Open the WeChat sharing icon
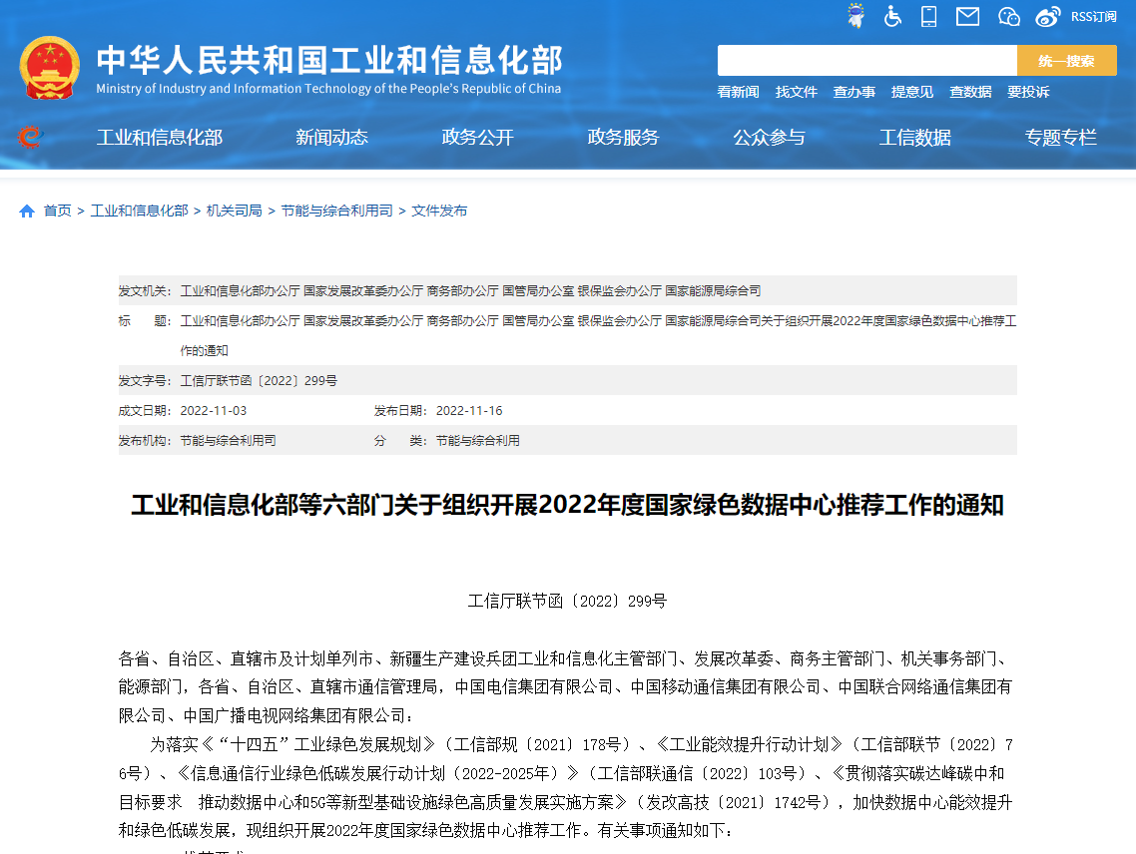 click(x=1008, y=16)
